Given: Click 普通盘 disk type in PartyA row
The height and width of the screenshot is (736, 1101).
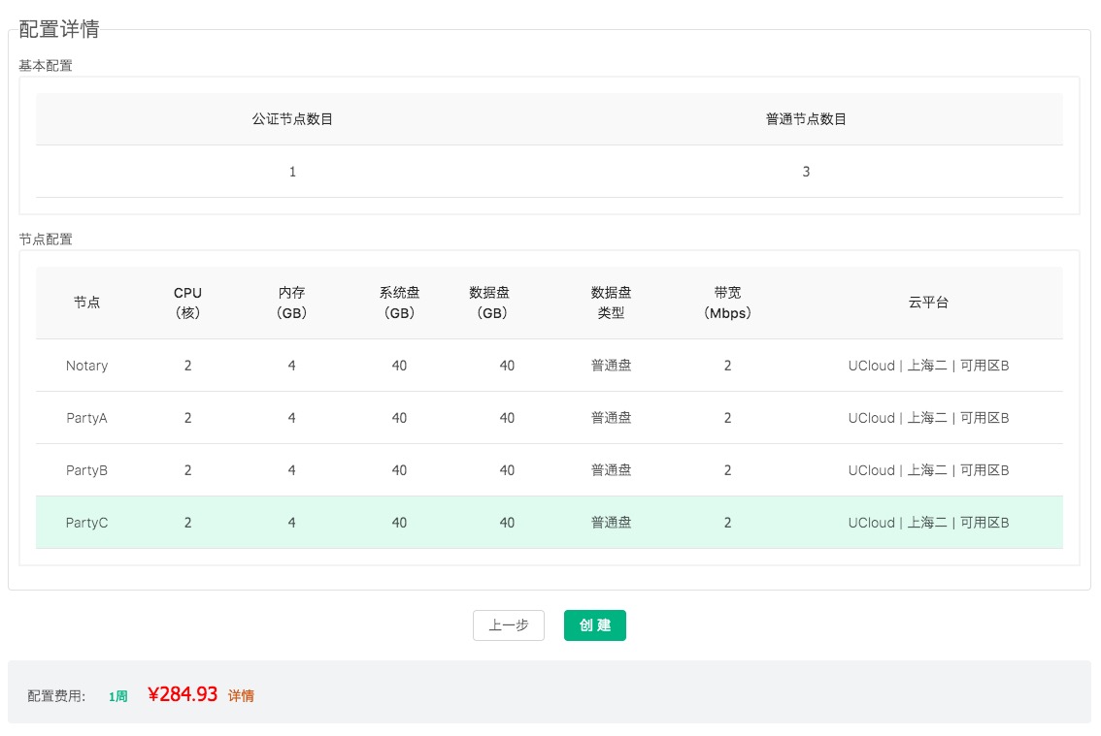Looking at the screenshot, I should tap(611, 418).
